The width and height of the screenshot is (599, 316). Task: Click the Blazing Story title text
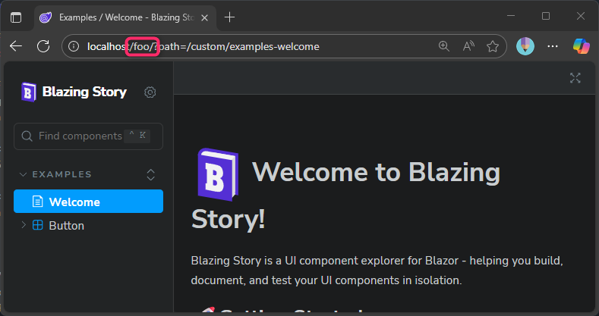point(84,92)
